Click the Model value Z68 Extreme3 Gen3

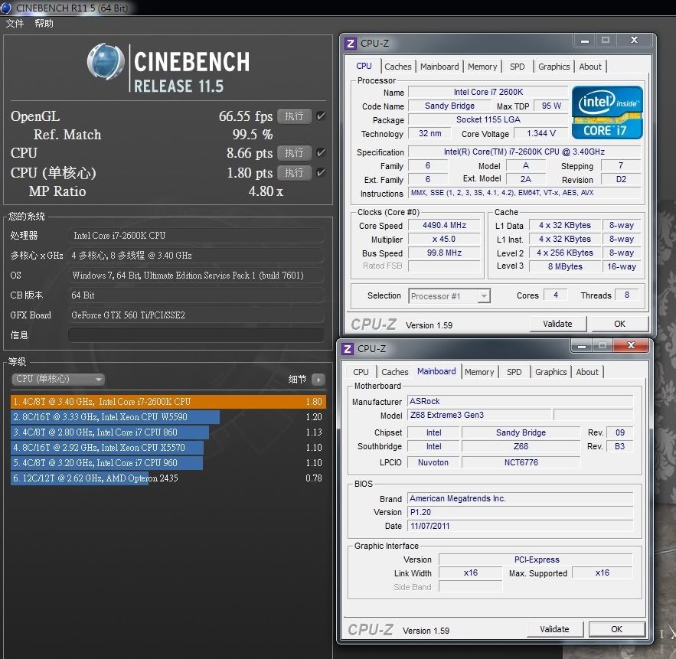pyautogui.click(x=479, y=415)
